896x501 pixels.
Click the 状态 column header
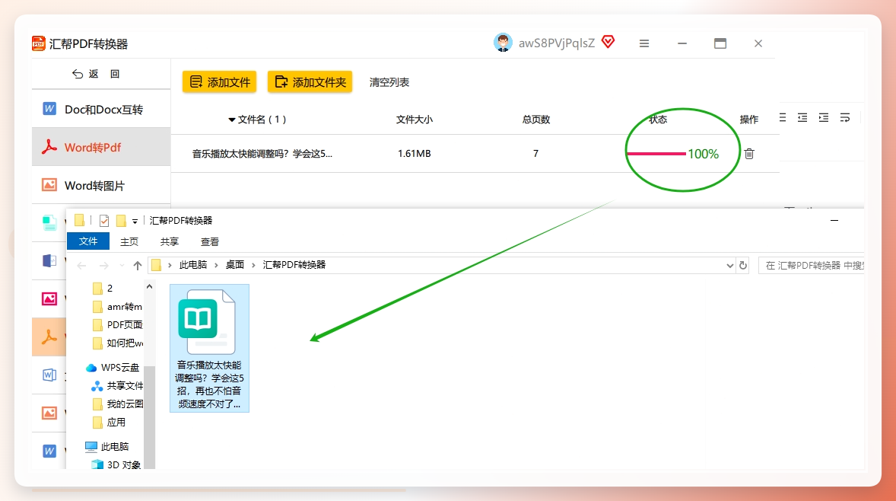(x=658, y=120)
